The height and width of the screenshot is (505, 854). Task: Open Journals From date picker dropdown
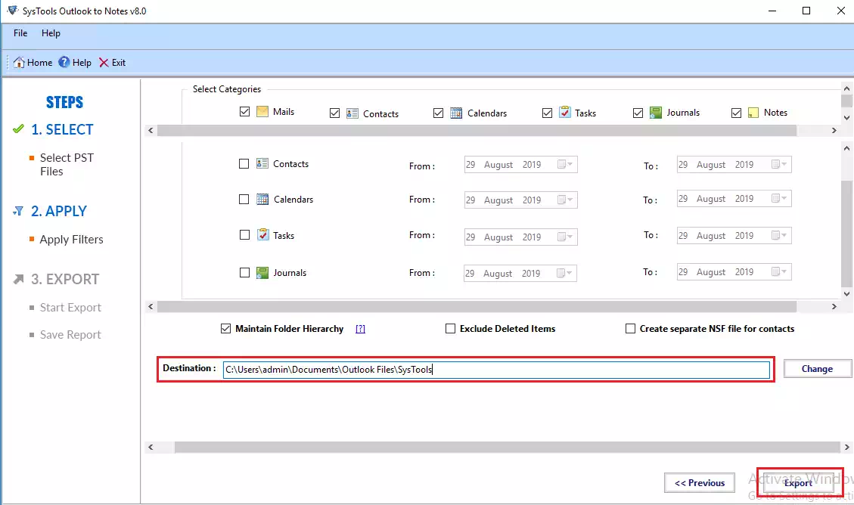coord(565,273)
